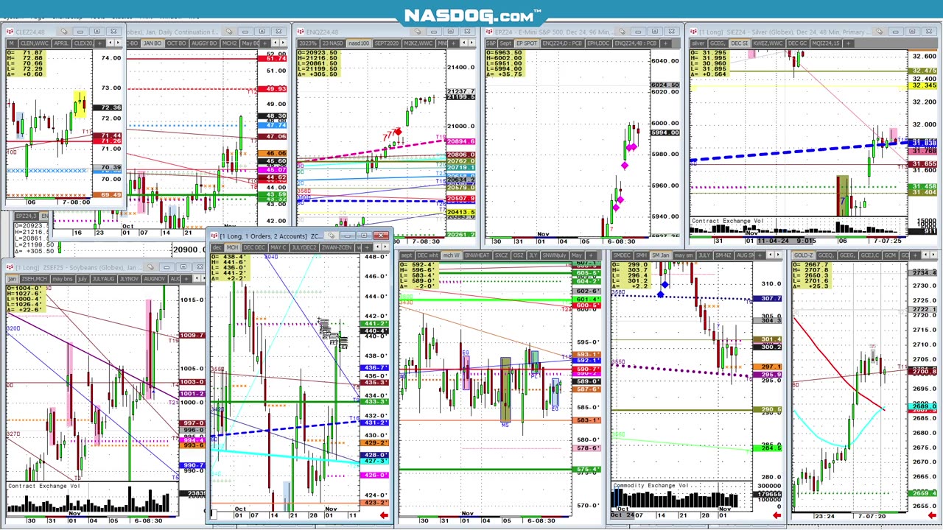Viewport: 943px width, 530px height.
Task: Select the DEC wht tab
Action: [428, 255]
